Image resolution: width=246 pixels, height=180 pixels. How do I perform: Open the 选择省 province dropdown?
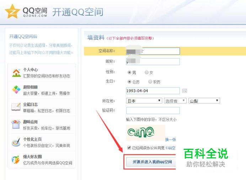tap(175, 101)
